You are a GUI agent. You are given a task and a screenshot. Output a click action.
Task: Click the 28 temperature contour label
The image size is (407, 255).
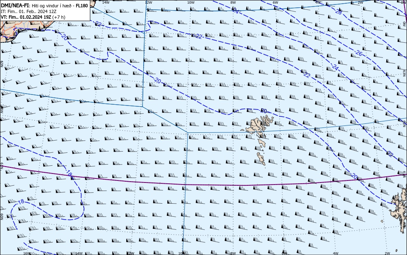(x=339, y=11)
